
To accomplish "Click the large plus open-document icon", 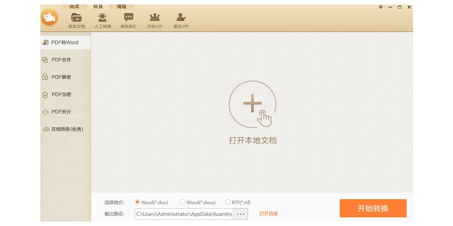I will tap(253, 104).
